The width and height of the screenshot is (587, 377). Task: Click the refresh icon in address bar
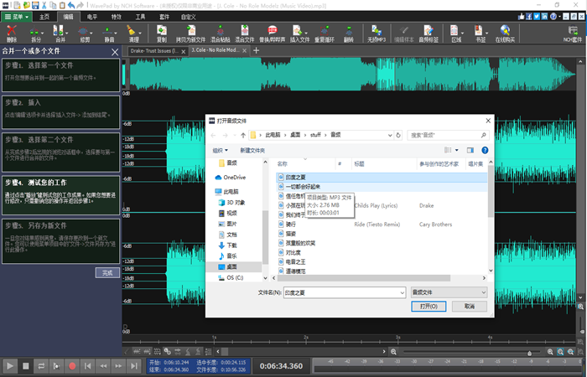click(399, 134)
